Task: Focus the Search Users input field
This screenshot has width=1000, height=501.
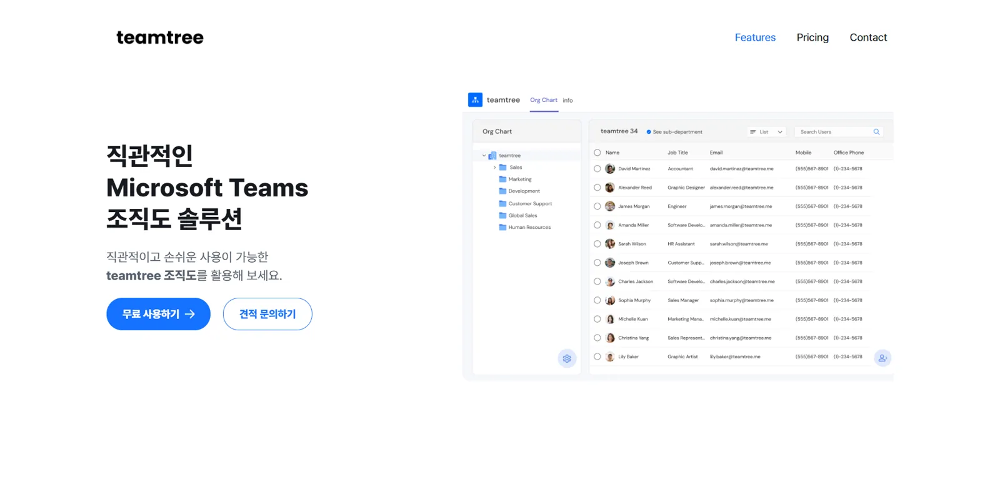Action: pyautogui.click(x=839, y=132)
